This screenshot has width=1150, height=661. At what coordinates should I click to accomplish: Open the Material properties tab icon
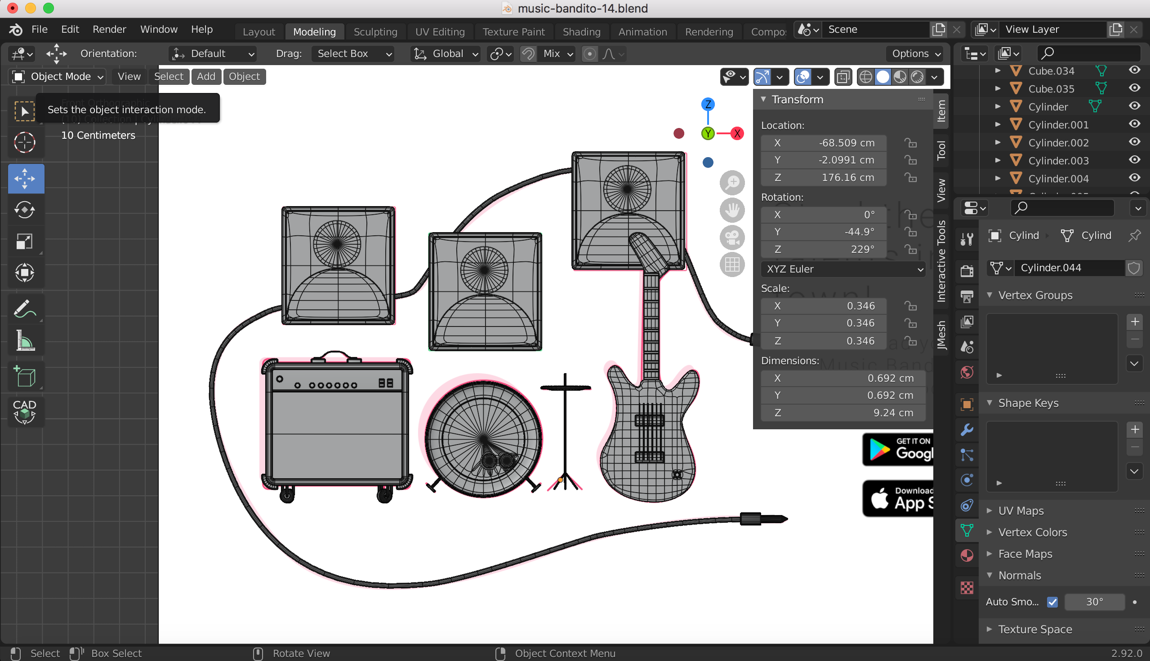[967, 555]
